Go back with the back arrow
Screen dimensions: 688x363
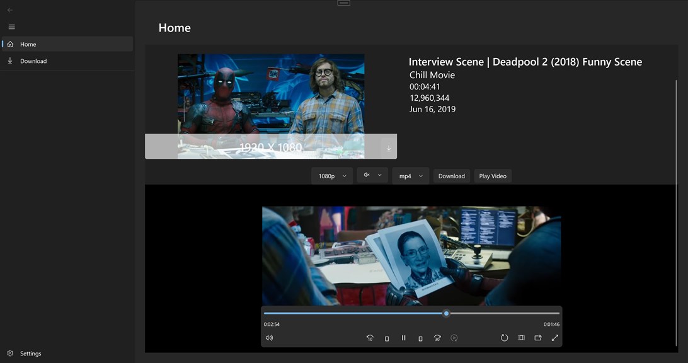pyautogui.click(x=10, y=9)
